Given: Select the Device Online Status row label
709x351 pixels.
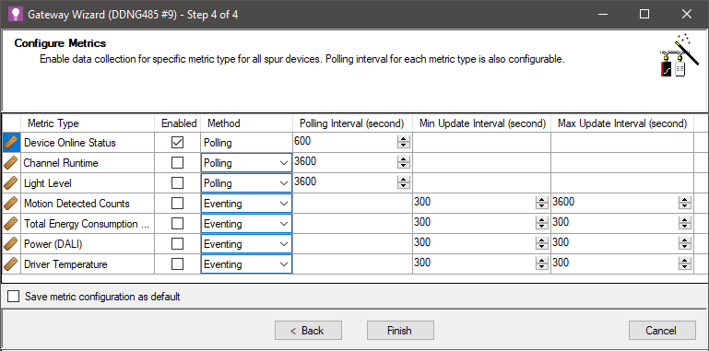Looking at the screenshot, I should tap(70, 143).
